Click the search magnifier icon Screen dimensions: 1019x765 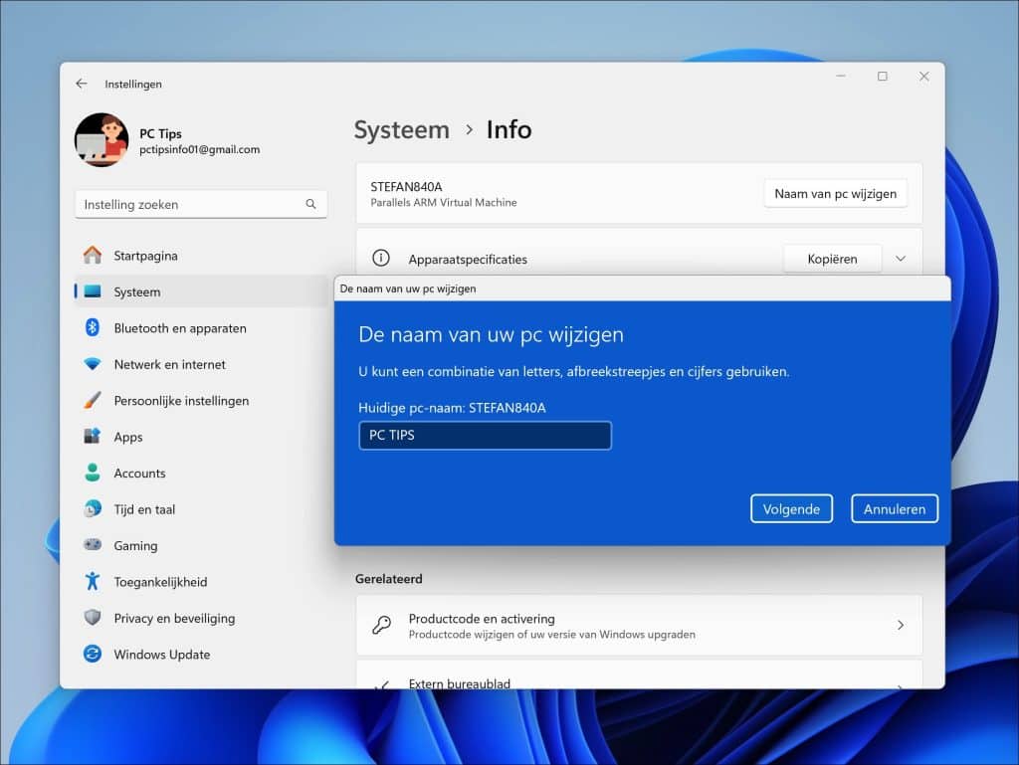[310, 204]
